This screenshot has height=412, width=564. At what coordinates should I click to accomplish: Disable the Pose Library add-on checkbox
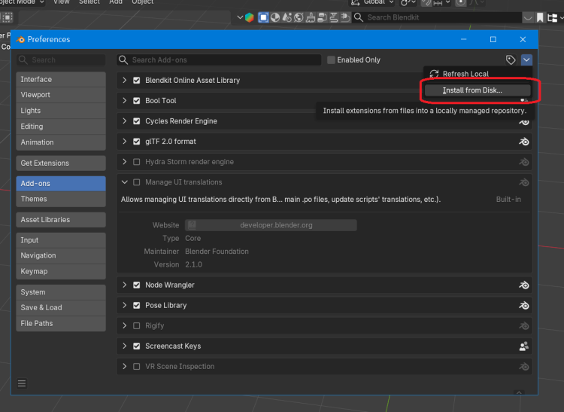coord(137,305)
